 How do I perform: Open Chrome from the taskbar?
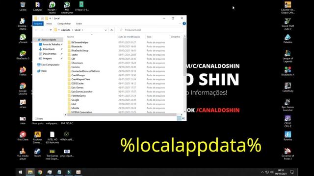pyautogui.click(x=40, y=172)
